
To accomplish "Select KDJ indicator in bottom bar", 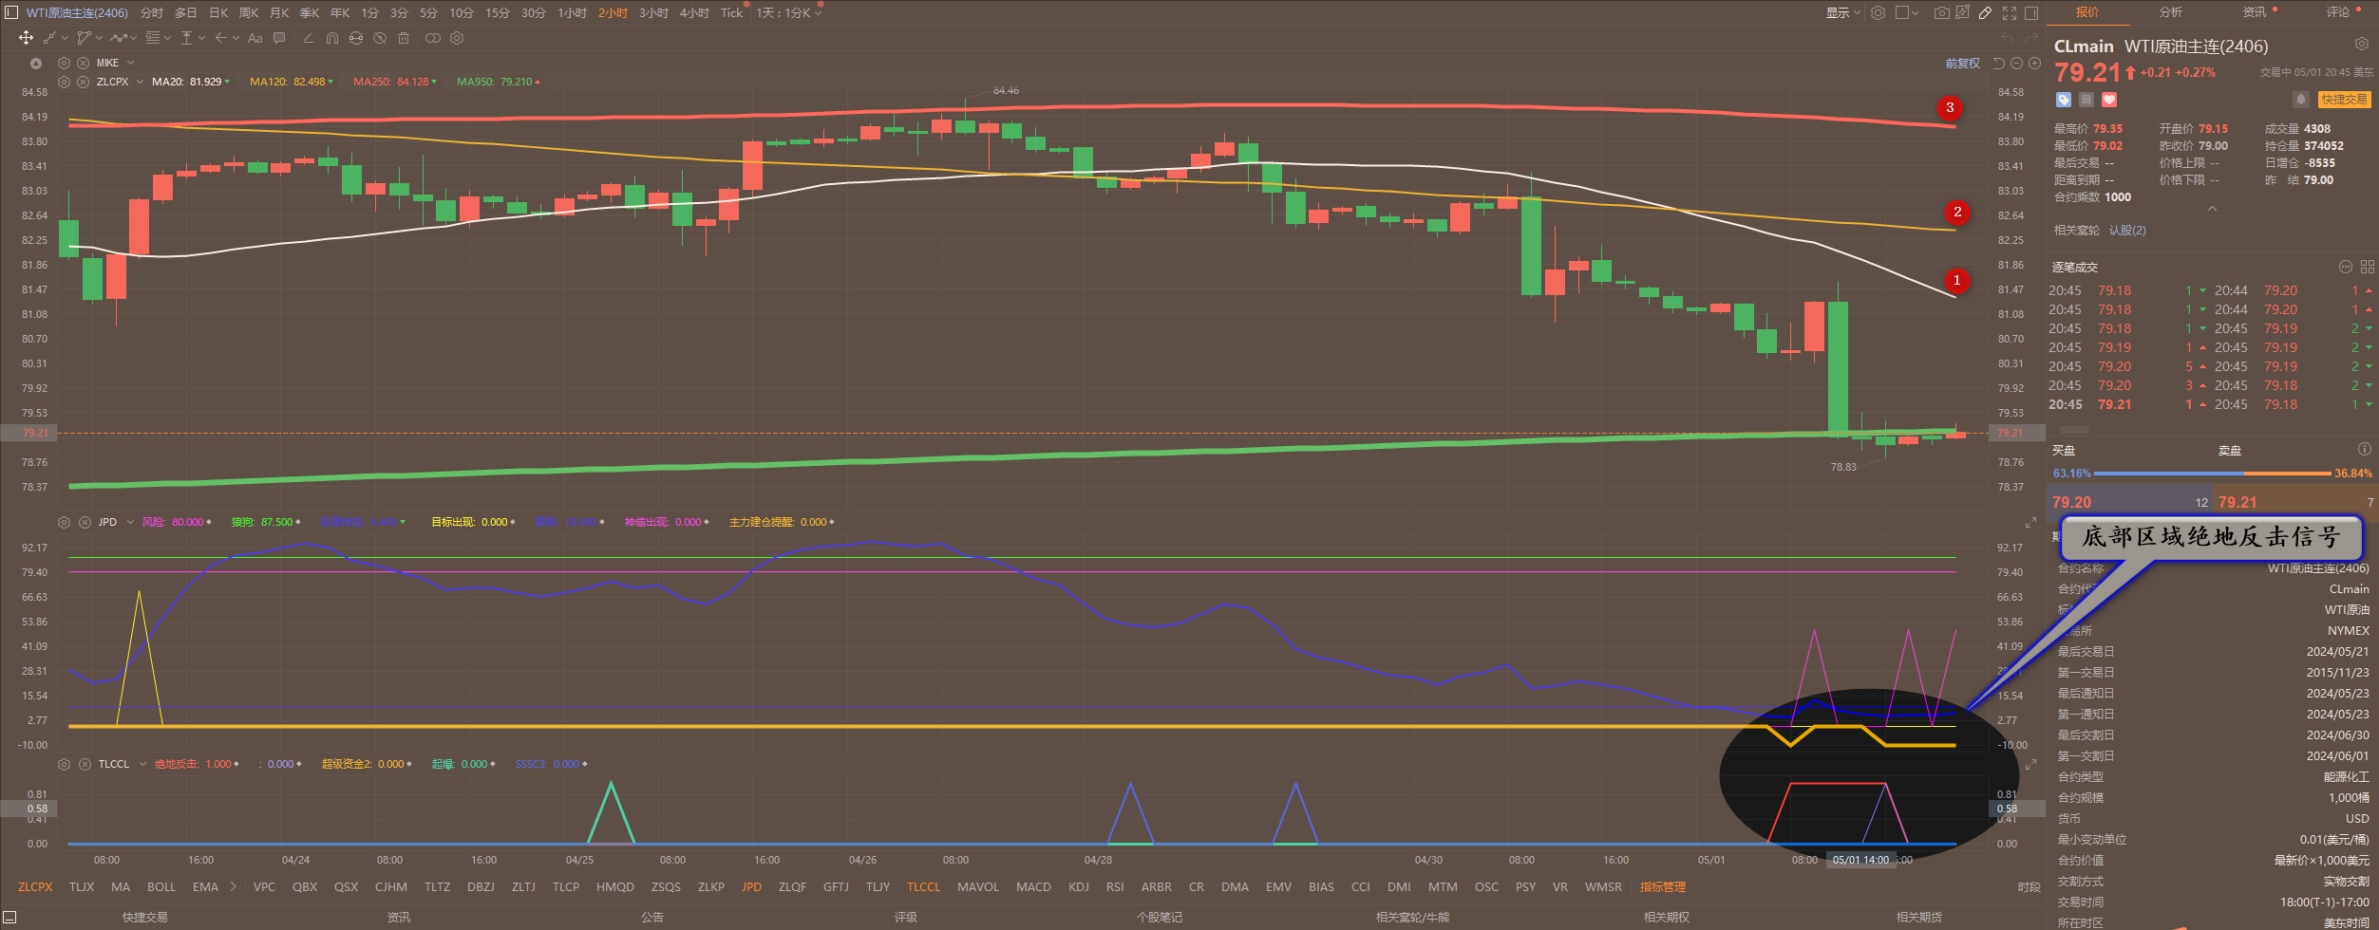I will [x=1079, y=886].
